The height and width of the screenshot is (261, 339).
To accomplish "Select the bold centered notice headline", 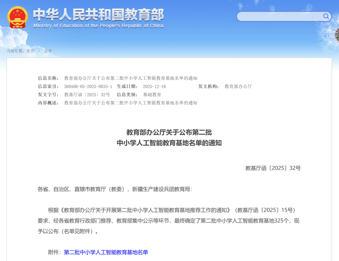I will 169,137.
